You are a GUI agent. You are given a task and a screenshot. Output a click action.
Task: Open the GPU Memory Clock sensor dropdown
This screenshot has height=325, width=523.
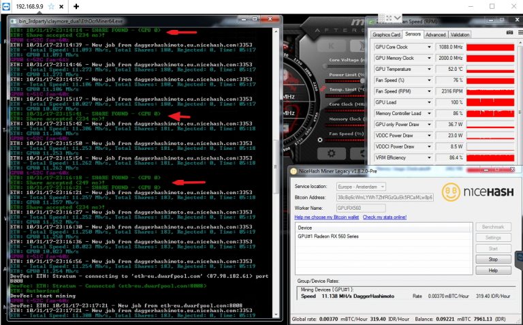click(x=429, y=58)
